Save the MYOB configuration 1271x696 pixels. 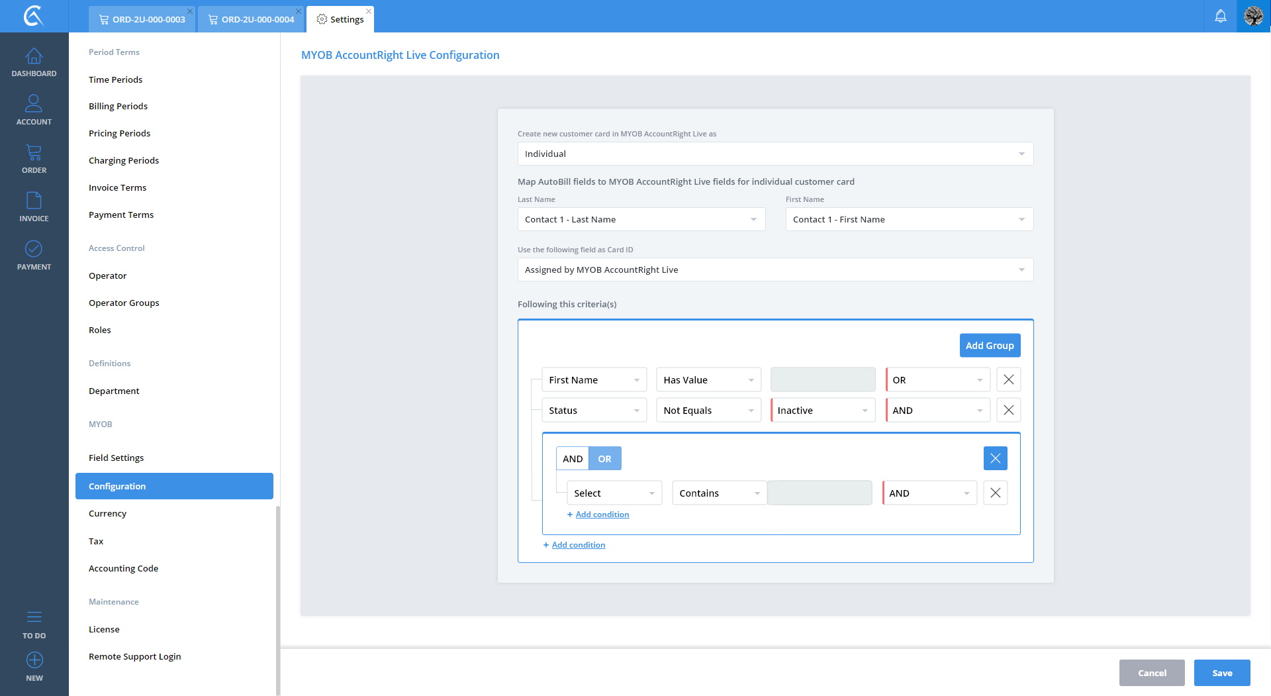coord(1221,673)
